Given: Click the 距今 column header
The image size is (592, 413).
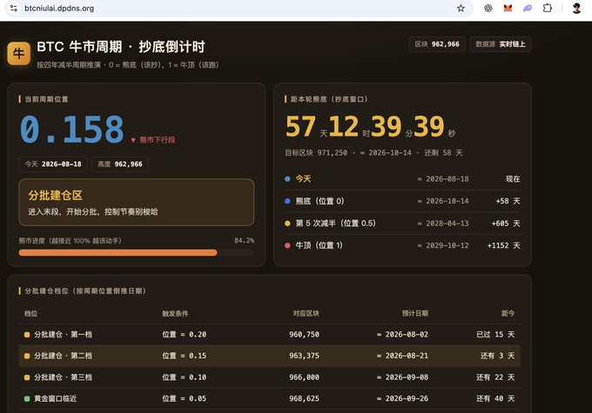Looking at the screenshot, I should coord(508,313).
